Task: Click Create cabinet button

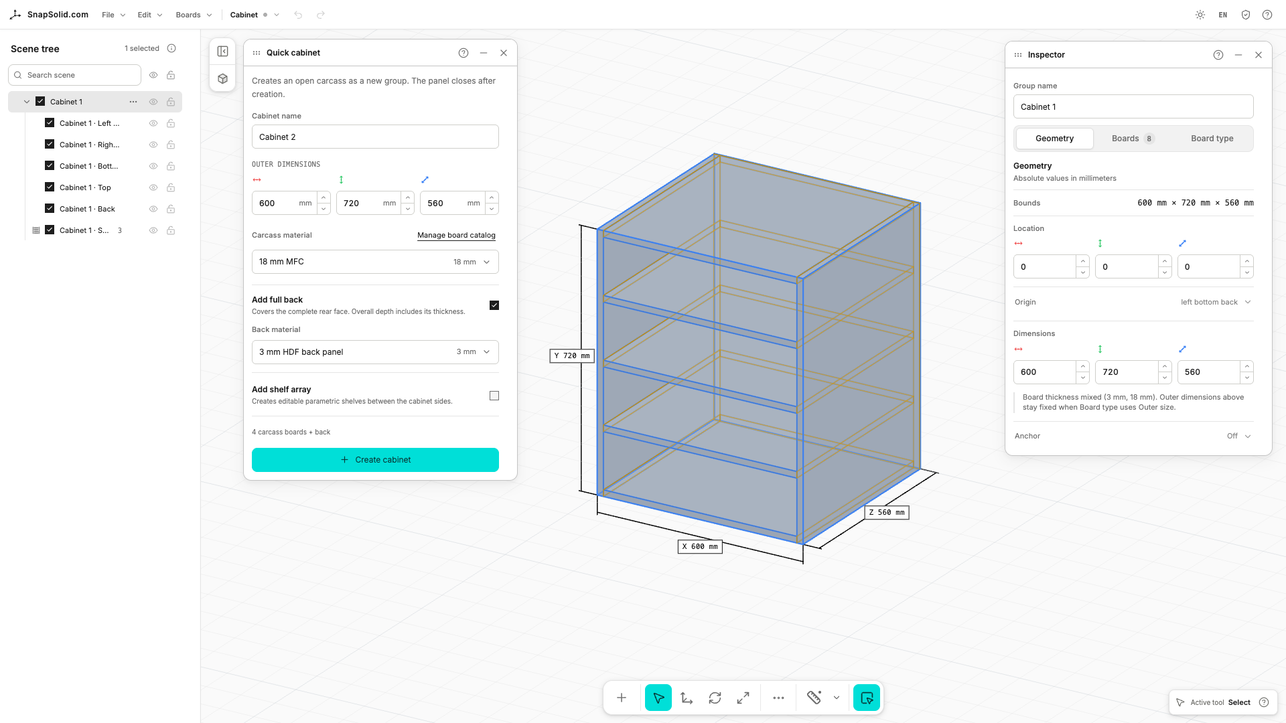Action: point(375,460)
